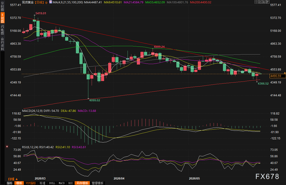
Task: Click the orange price alert arrow icon
Action: (x=285, y=73)
